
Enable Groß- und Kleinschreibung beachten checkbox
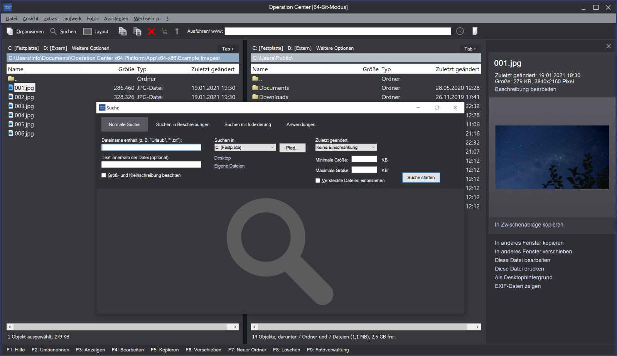coord(104,175)
